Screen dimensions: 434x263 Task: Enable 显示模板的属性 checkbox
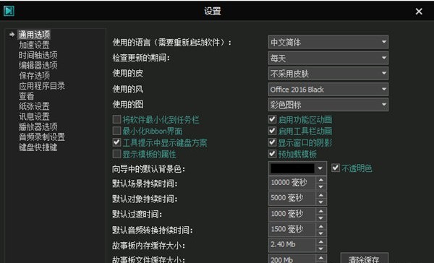[x=116, y=154]
